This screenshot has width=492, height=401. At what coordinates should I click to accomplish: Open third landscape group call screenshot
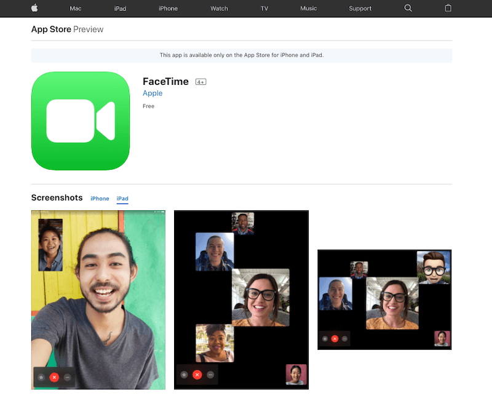pos(384,300)
